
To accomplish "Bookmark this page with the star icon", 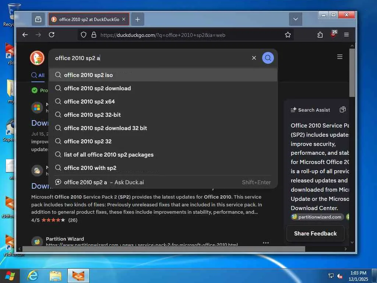I will [288, 35].
